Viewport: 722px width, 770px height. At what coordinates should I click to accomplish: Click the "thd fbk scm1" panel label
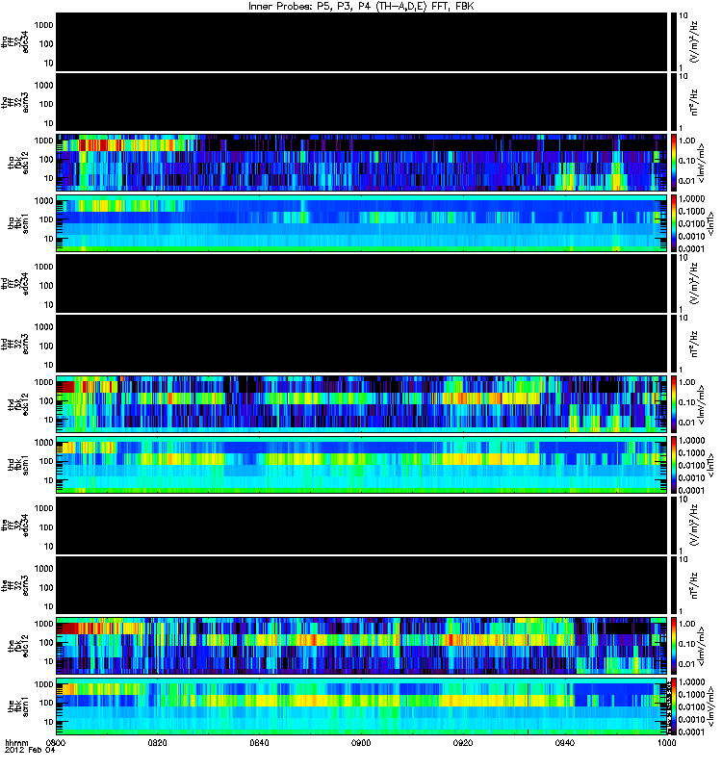(18, 465)
